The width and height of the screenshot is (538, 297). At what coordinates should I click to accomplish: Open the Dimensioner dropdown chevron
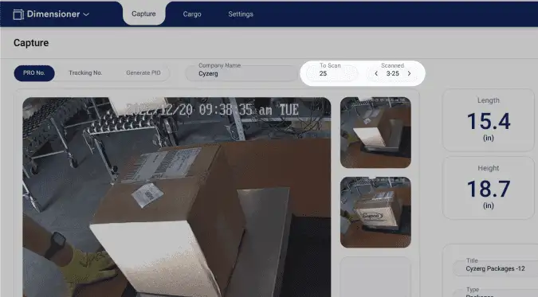[86, 14]
